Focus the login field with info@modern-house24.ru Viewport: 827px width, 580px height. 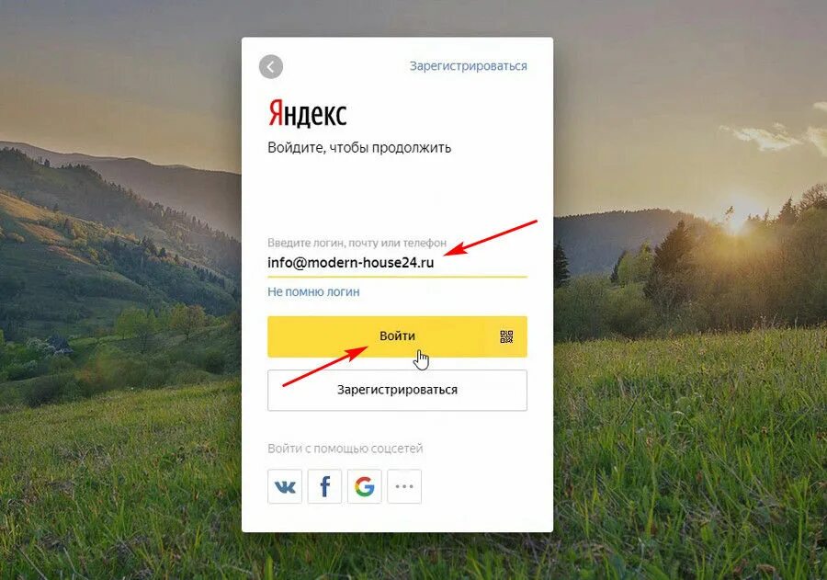click(x=397, y=263)
